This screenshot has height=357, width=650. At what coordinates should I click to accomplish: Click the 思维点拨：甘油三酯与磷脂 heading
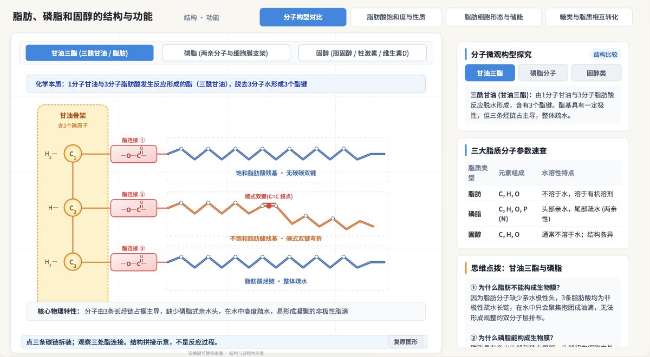[516, 268]
